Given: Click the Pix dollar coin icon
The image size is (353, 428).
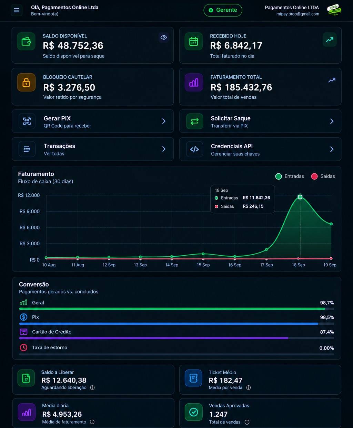Looking at the screenshot, I should (23, 317).
